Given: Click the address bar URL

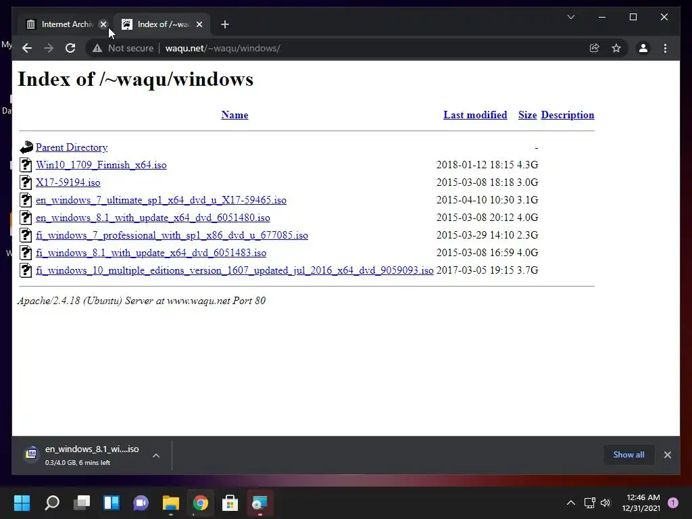Looking at the screenshot, I should click(222, 48).
